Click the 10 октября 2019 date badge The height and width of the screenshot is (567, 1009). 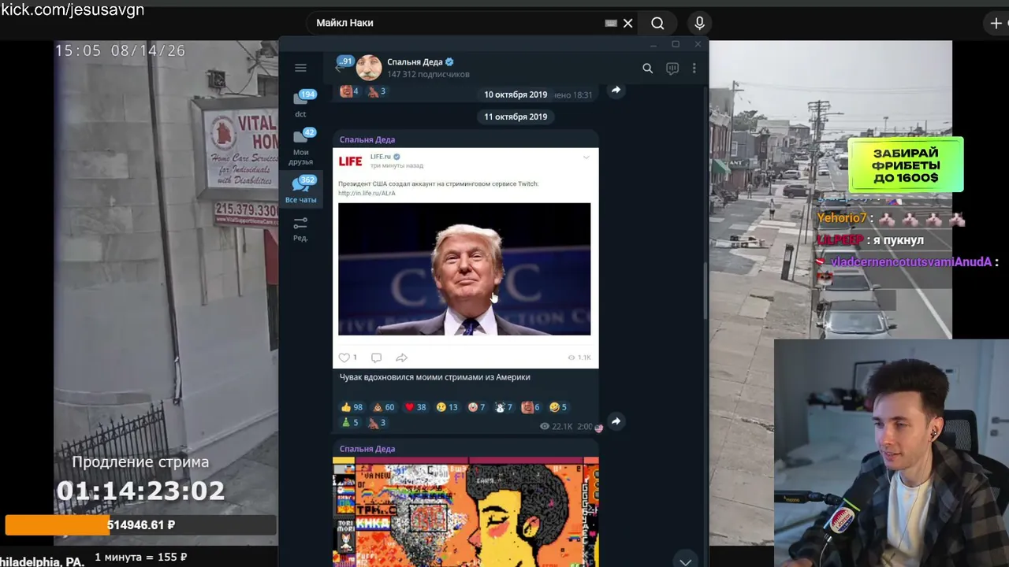point(516,94)
